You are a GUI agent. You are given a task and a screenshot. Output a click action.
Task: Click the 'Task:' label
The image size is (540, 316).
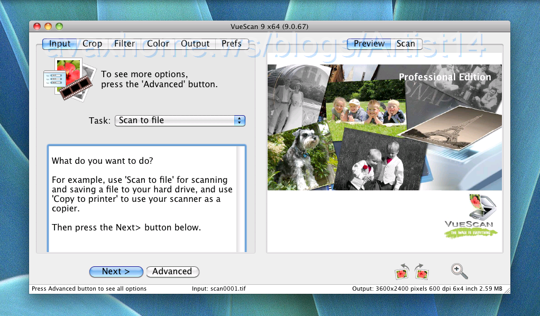coord(99,121)
